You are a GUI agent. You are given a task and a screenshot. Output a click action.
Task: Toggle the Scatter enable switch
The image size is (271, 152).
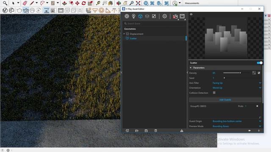point(260,63)
